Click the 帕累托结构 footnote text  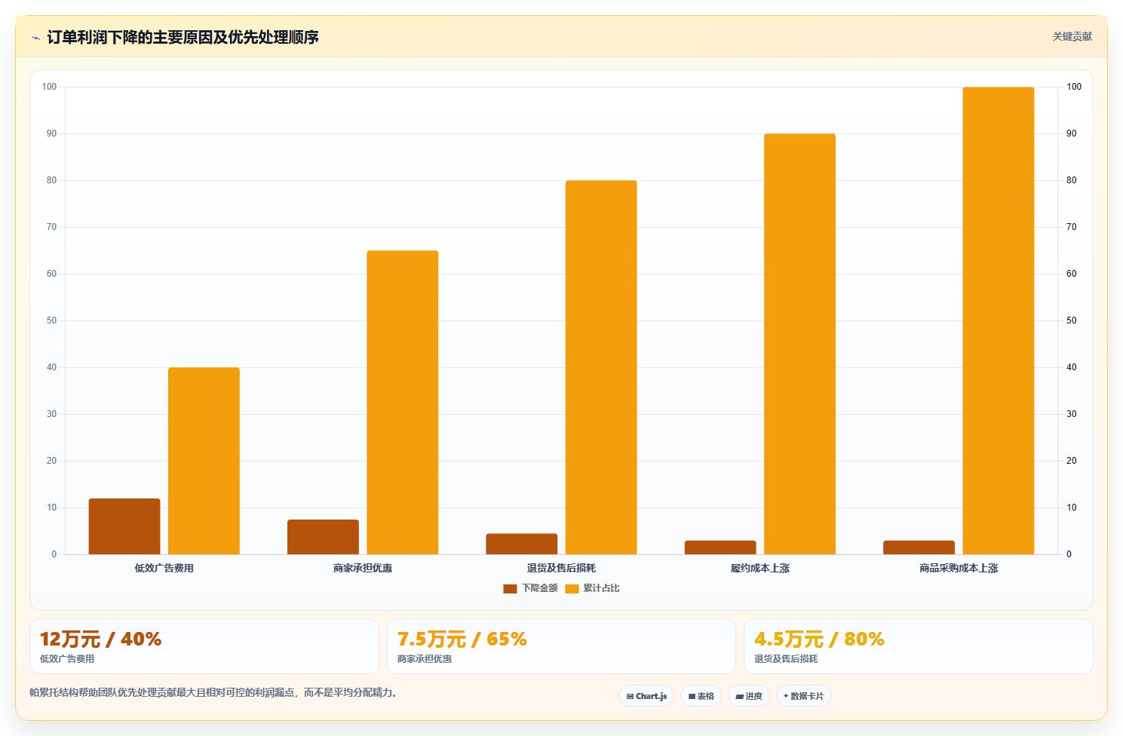tap(213, 692)
